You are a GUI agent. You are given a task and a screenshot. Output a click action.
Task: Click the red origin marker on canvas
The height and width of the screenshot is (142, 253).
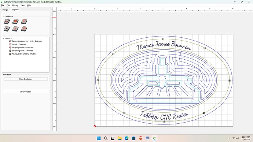point(95,126)
